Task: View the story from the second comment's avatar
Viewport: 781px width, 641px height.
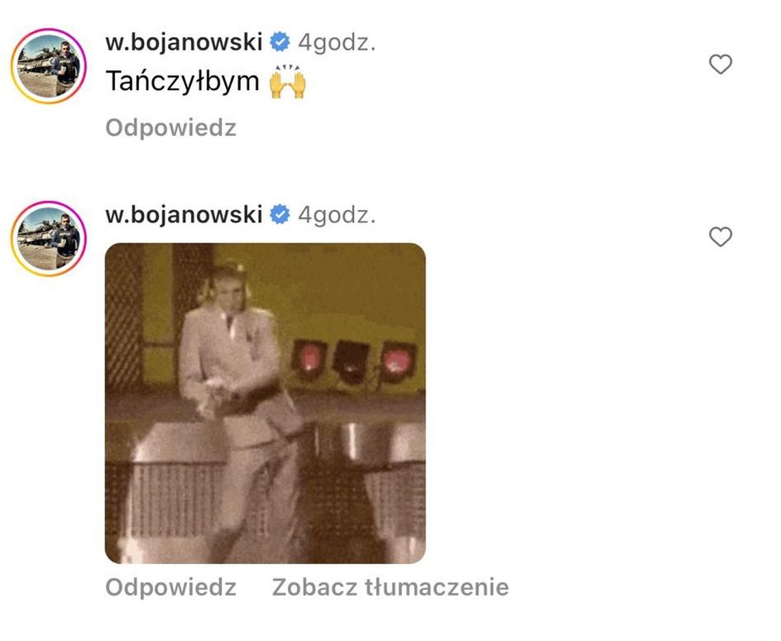Action: [49, 238]
